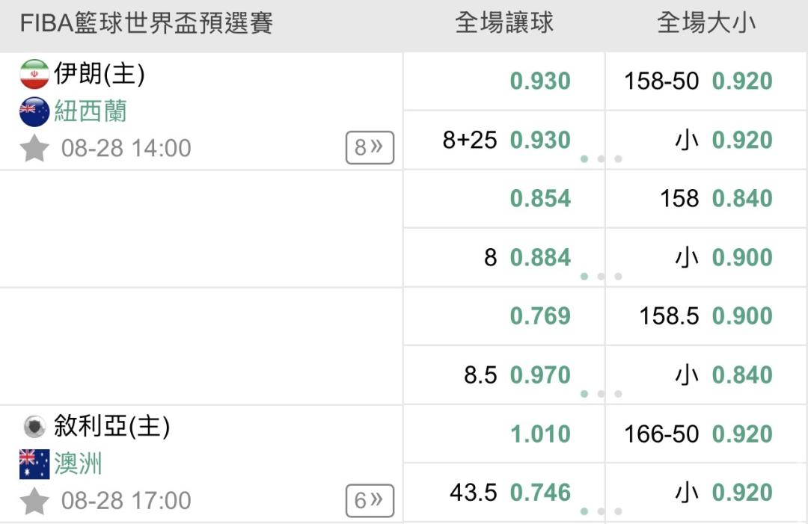Viewport: 808px width, 524px height.
Task: Open the FIBA籃球世界盃預選賽 league header
Action: (147, 24)
